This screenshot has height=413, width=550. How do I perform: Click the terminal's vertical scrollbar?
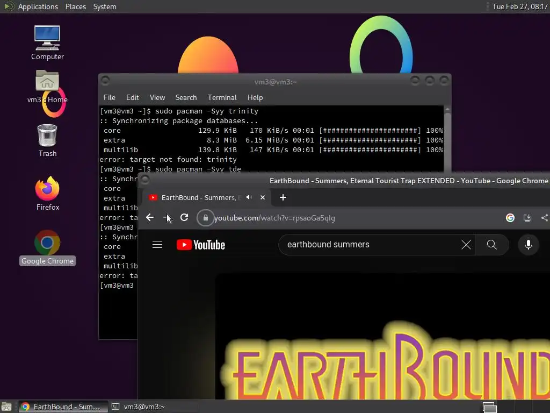click(447, 139)
